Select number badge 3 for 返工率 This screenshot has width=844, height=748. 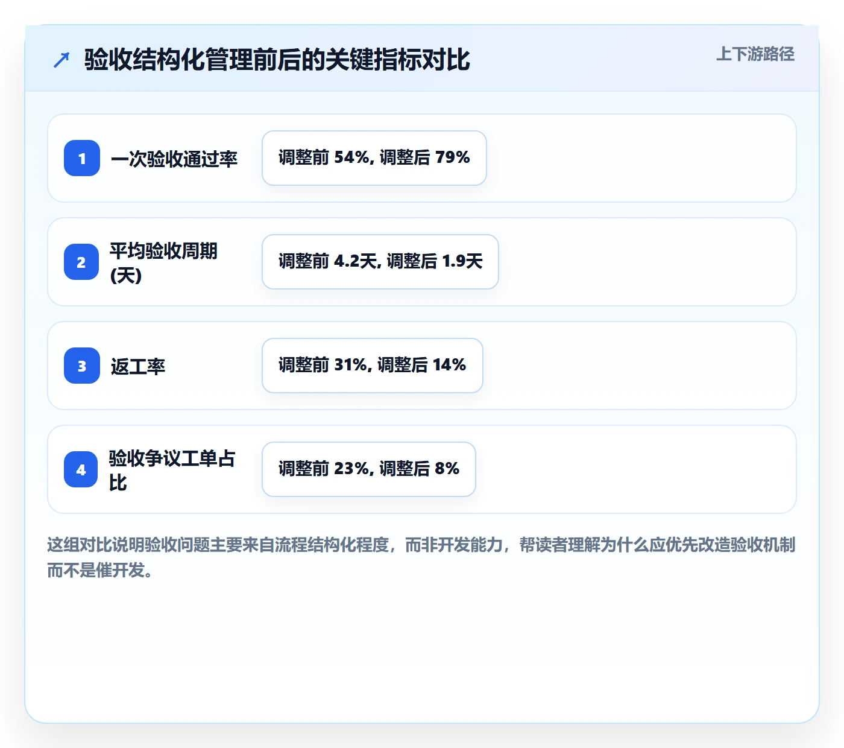click(x=82, y=366)
